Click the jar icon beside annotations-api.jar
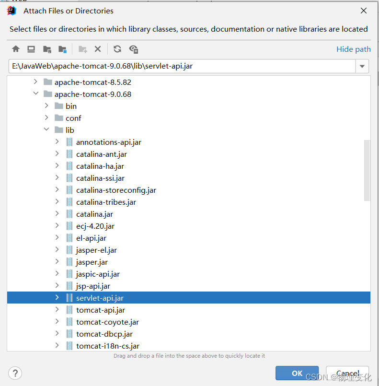 coord(69,142)
